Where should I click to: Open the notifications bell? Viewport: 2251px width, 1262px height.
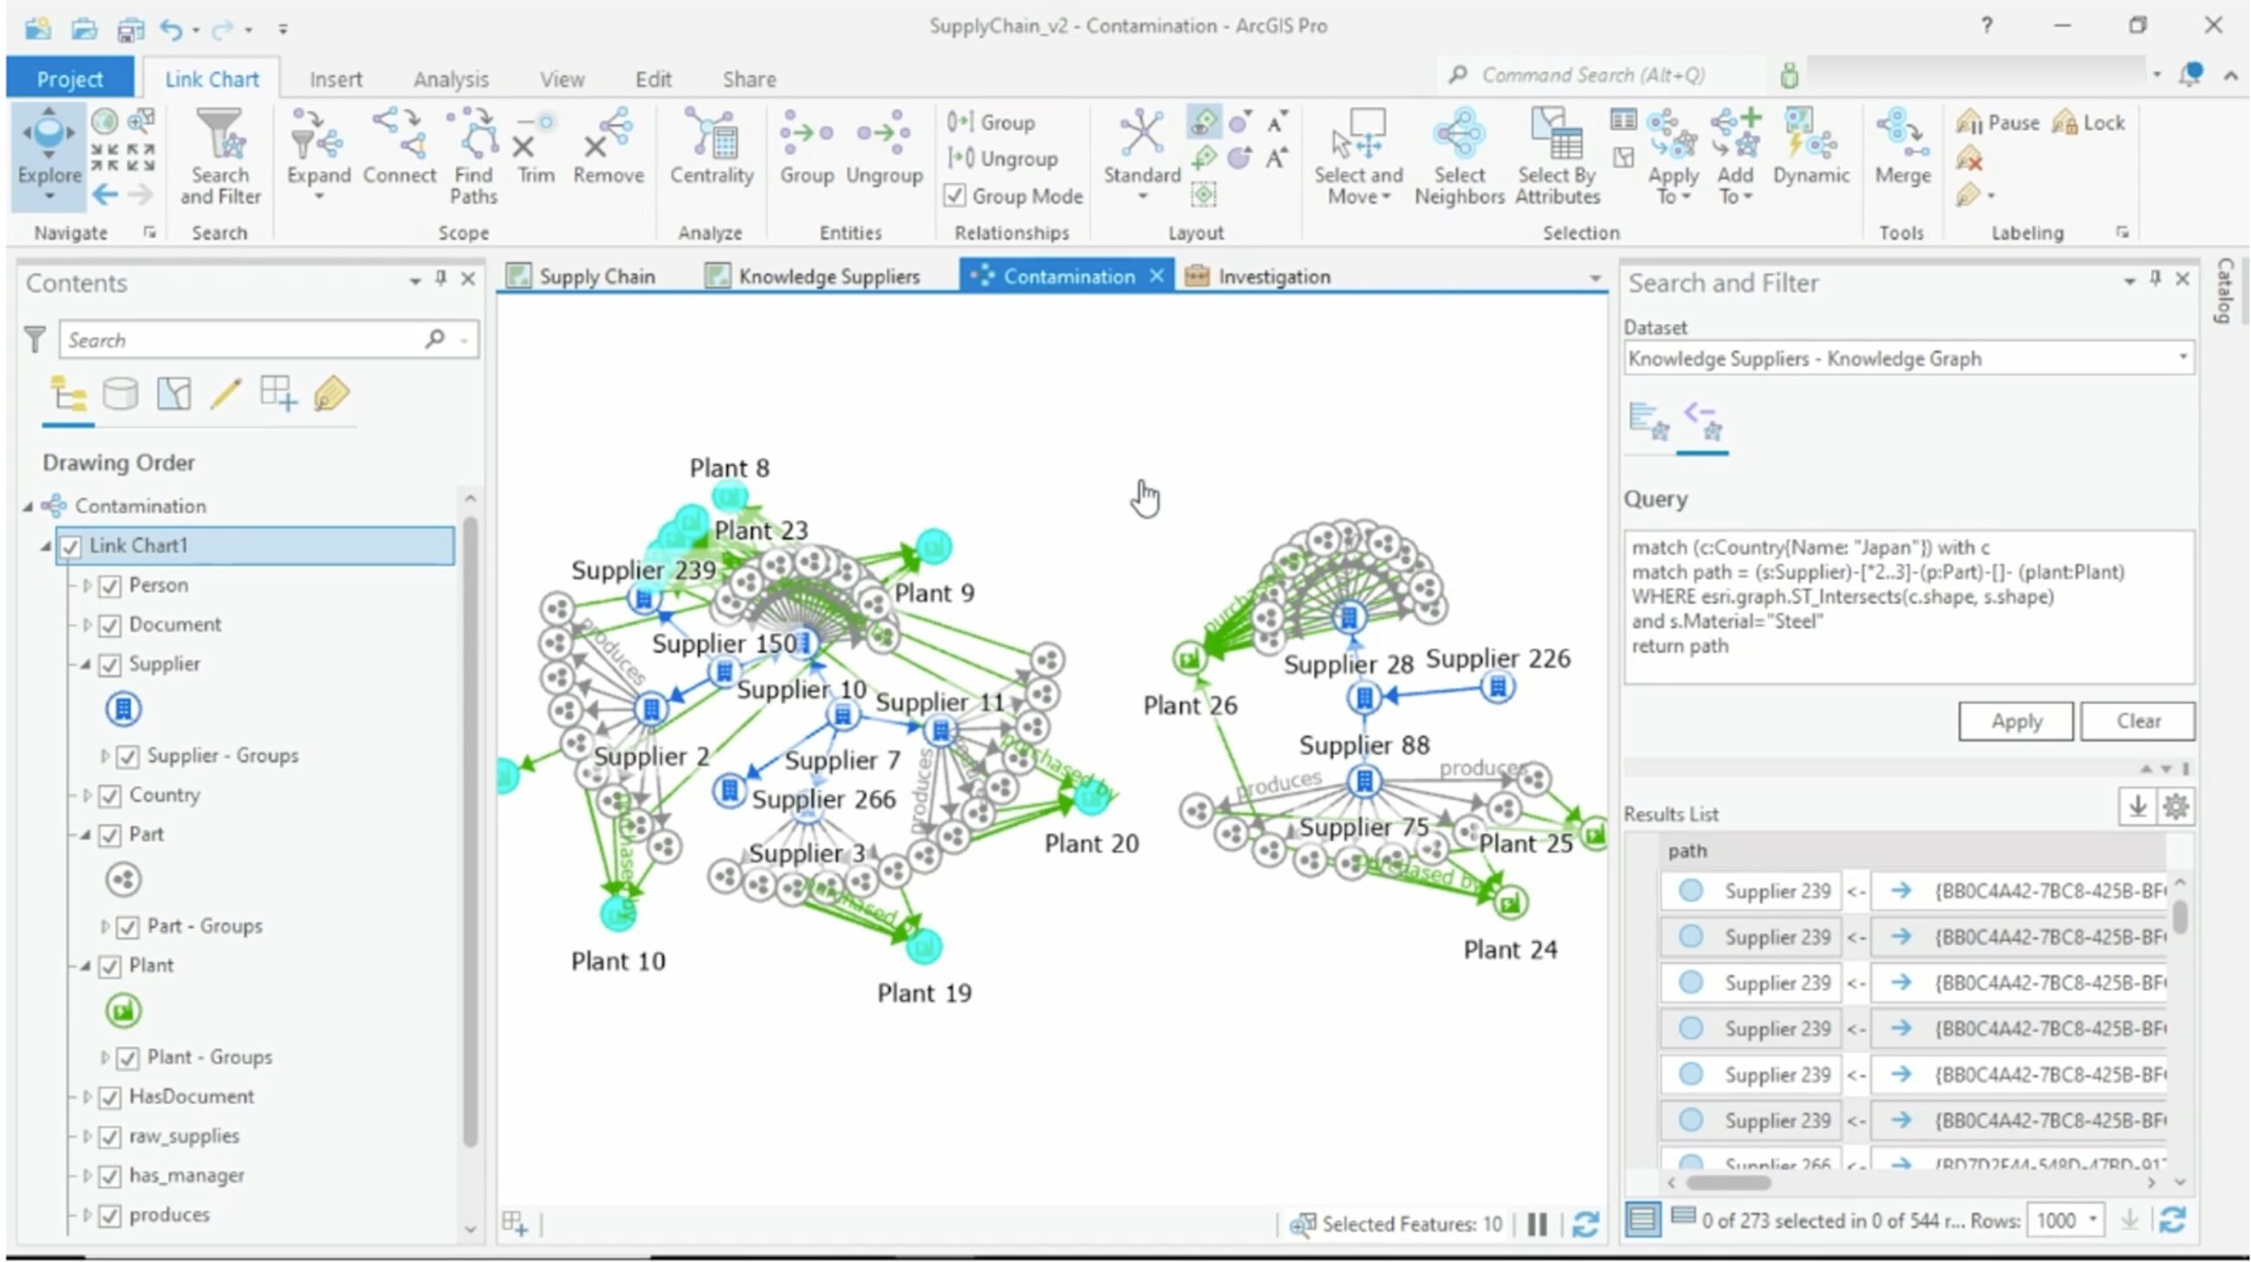point(2189,76)
